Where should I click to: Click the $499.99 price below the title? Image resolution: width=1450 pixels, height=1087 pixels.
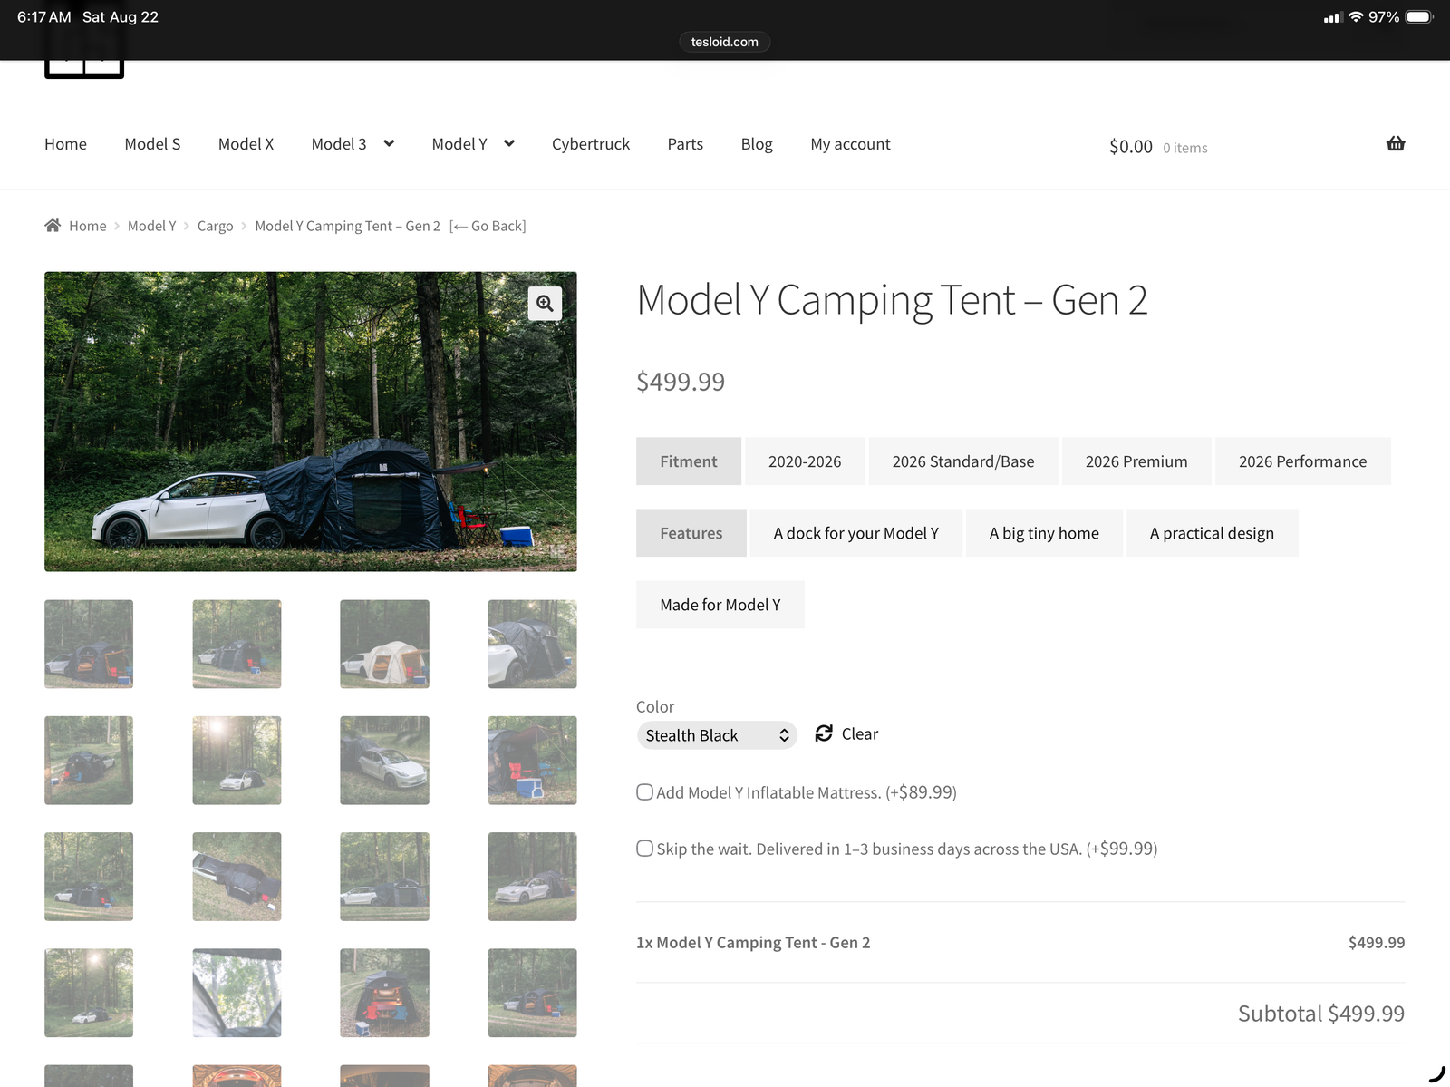point(681,382)
